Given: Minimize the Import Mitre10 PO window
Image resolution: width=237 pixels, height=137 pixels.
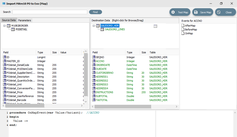Looking at the screenshot, I should pyautogui.click(x=211, y=4).
